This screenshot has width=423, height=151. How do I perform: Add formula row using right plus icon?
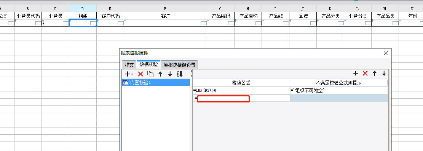(356, 73)
